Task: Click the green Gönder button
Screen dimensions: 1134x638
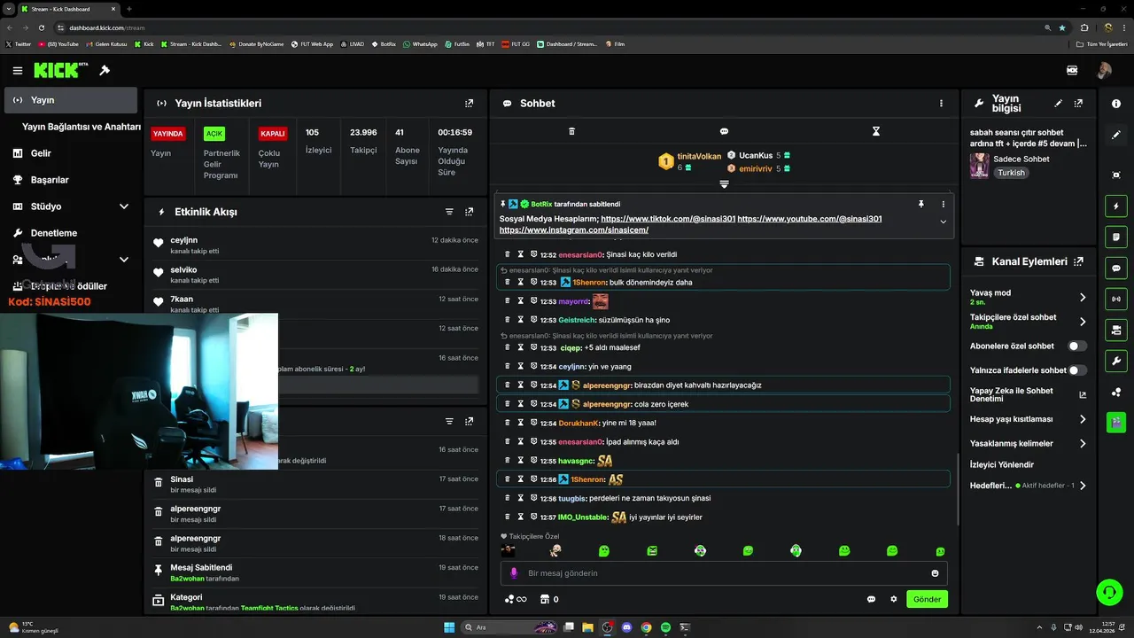Action: (x=927, y=599)
